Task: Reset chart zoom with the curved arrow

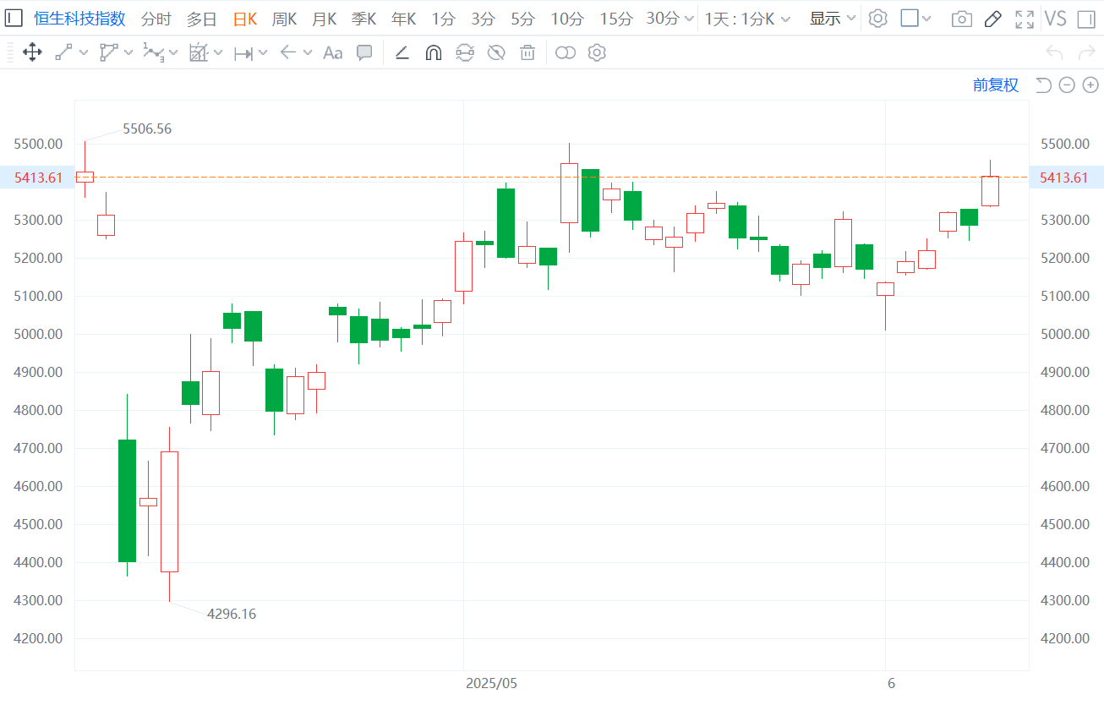Action: 1043,85
